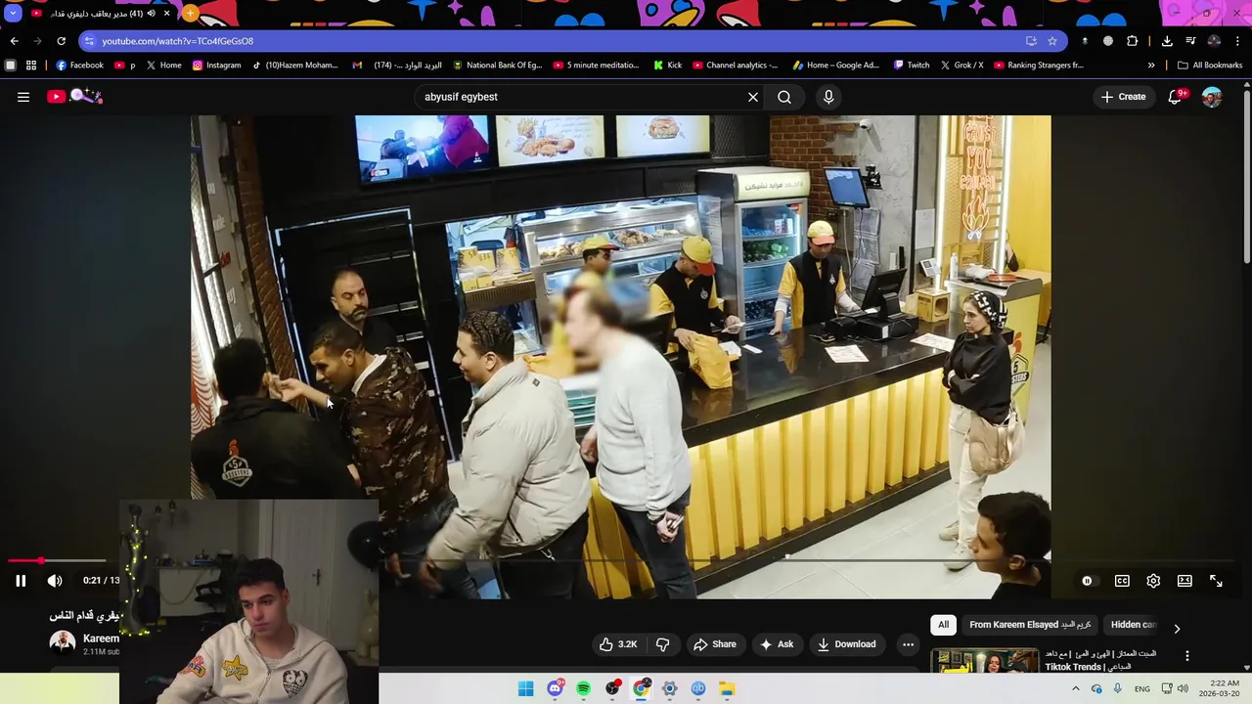1252x704 pixels.
Task: Open Instagram bookmark
Action: click(216, 66)
